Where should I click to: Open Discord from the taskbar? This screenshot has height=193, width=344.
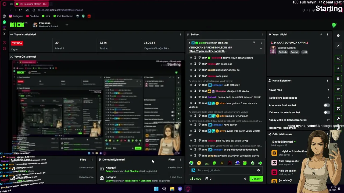point(180,189)
